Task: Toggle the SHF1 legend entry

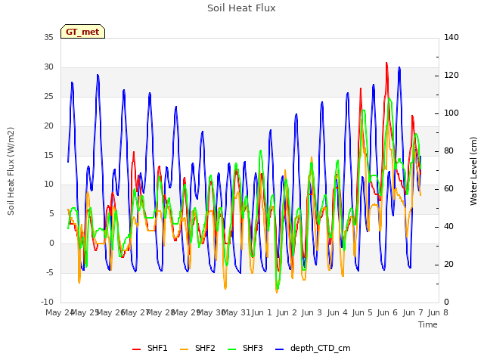Action: point(150,348)
